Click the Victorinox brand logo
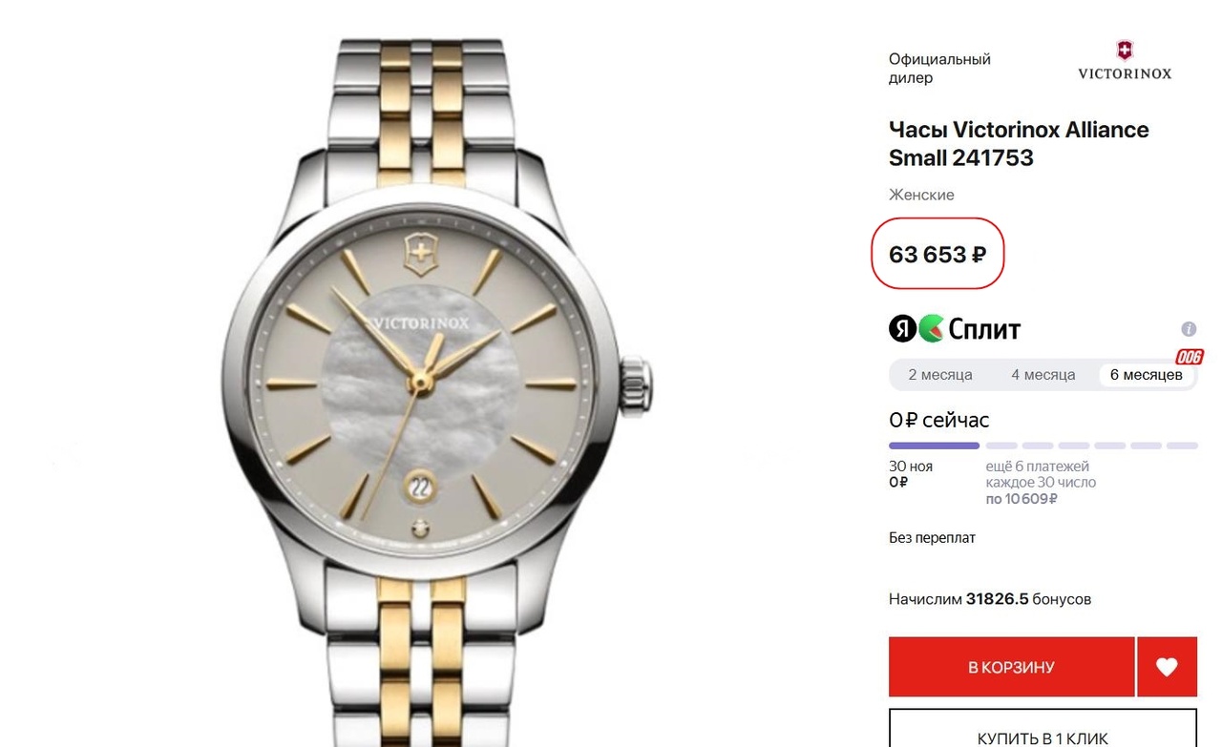 coord(1125,60)
